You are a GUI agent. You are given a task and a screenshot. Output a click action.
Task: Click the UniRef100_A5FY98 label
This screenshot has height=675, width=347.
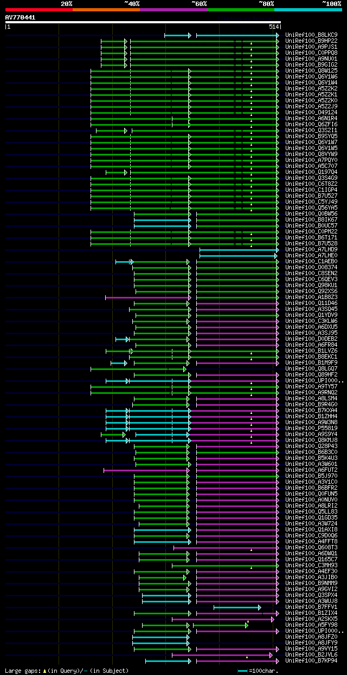click(x=311, y=625)
